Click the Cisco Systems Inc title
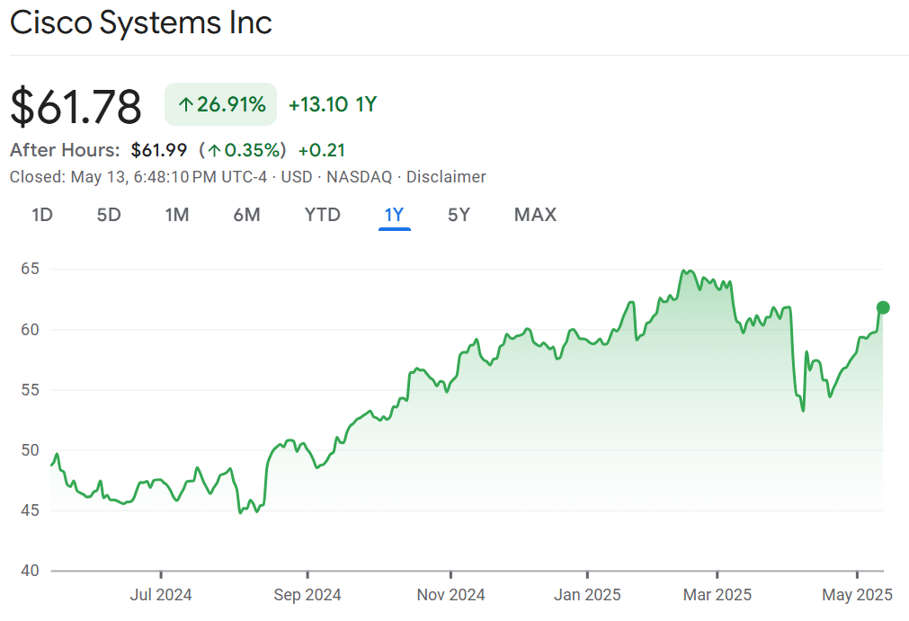Image resolution: width=909 pixels, height=621 pixels. coord(141,23)
